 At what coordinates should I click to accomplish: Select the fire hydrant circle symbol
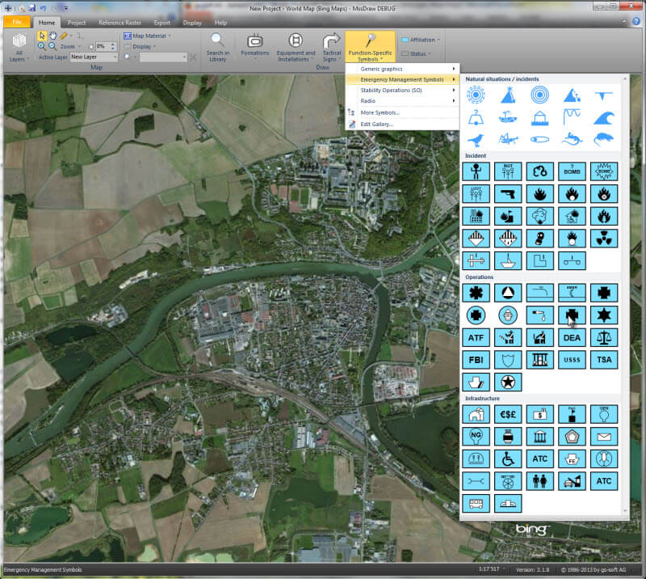508,315
